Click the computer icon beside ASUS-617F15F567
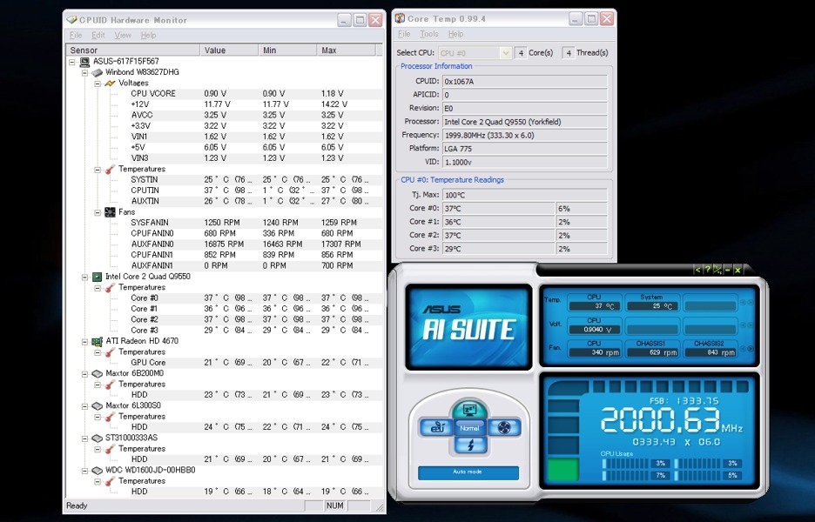The height and width of the screenshot is (522, 815). 84,62
